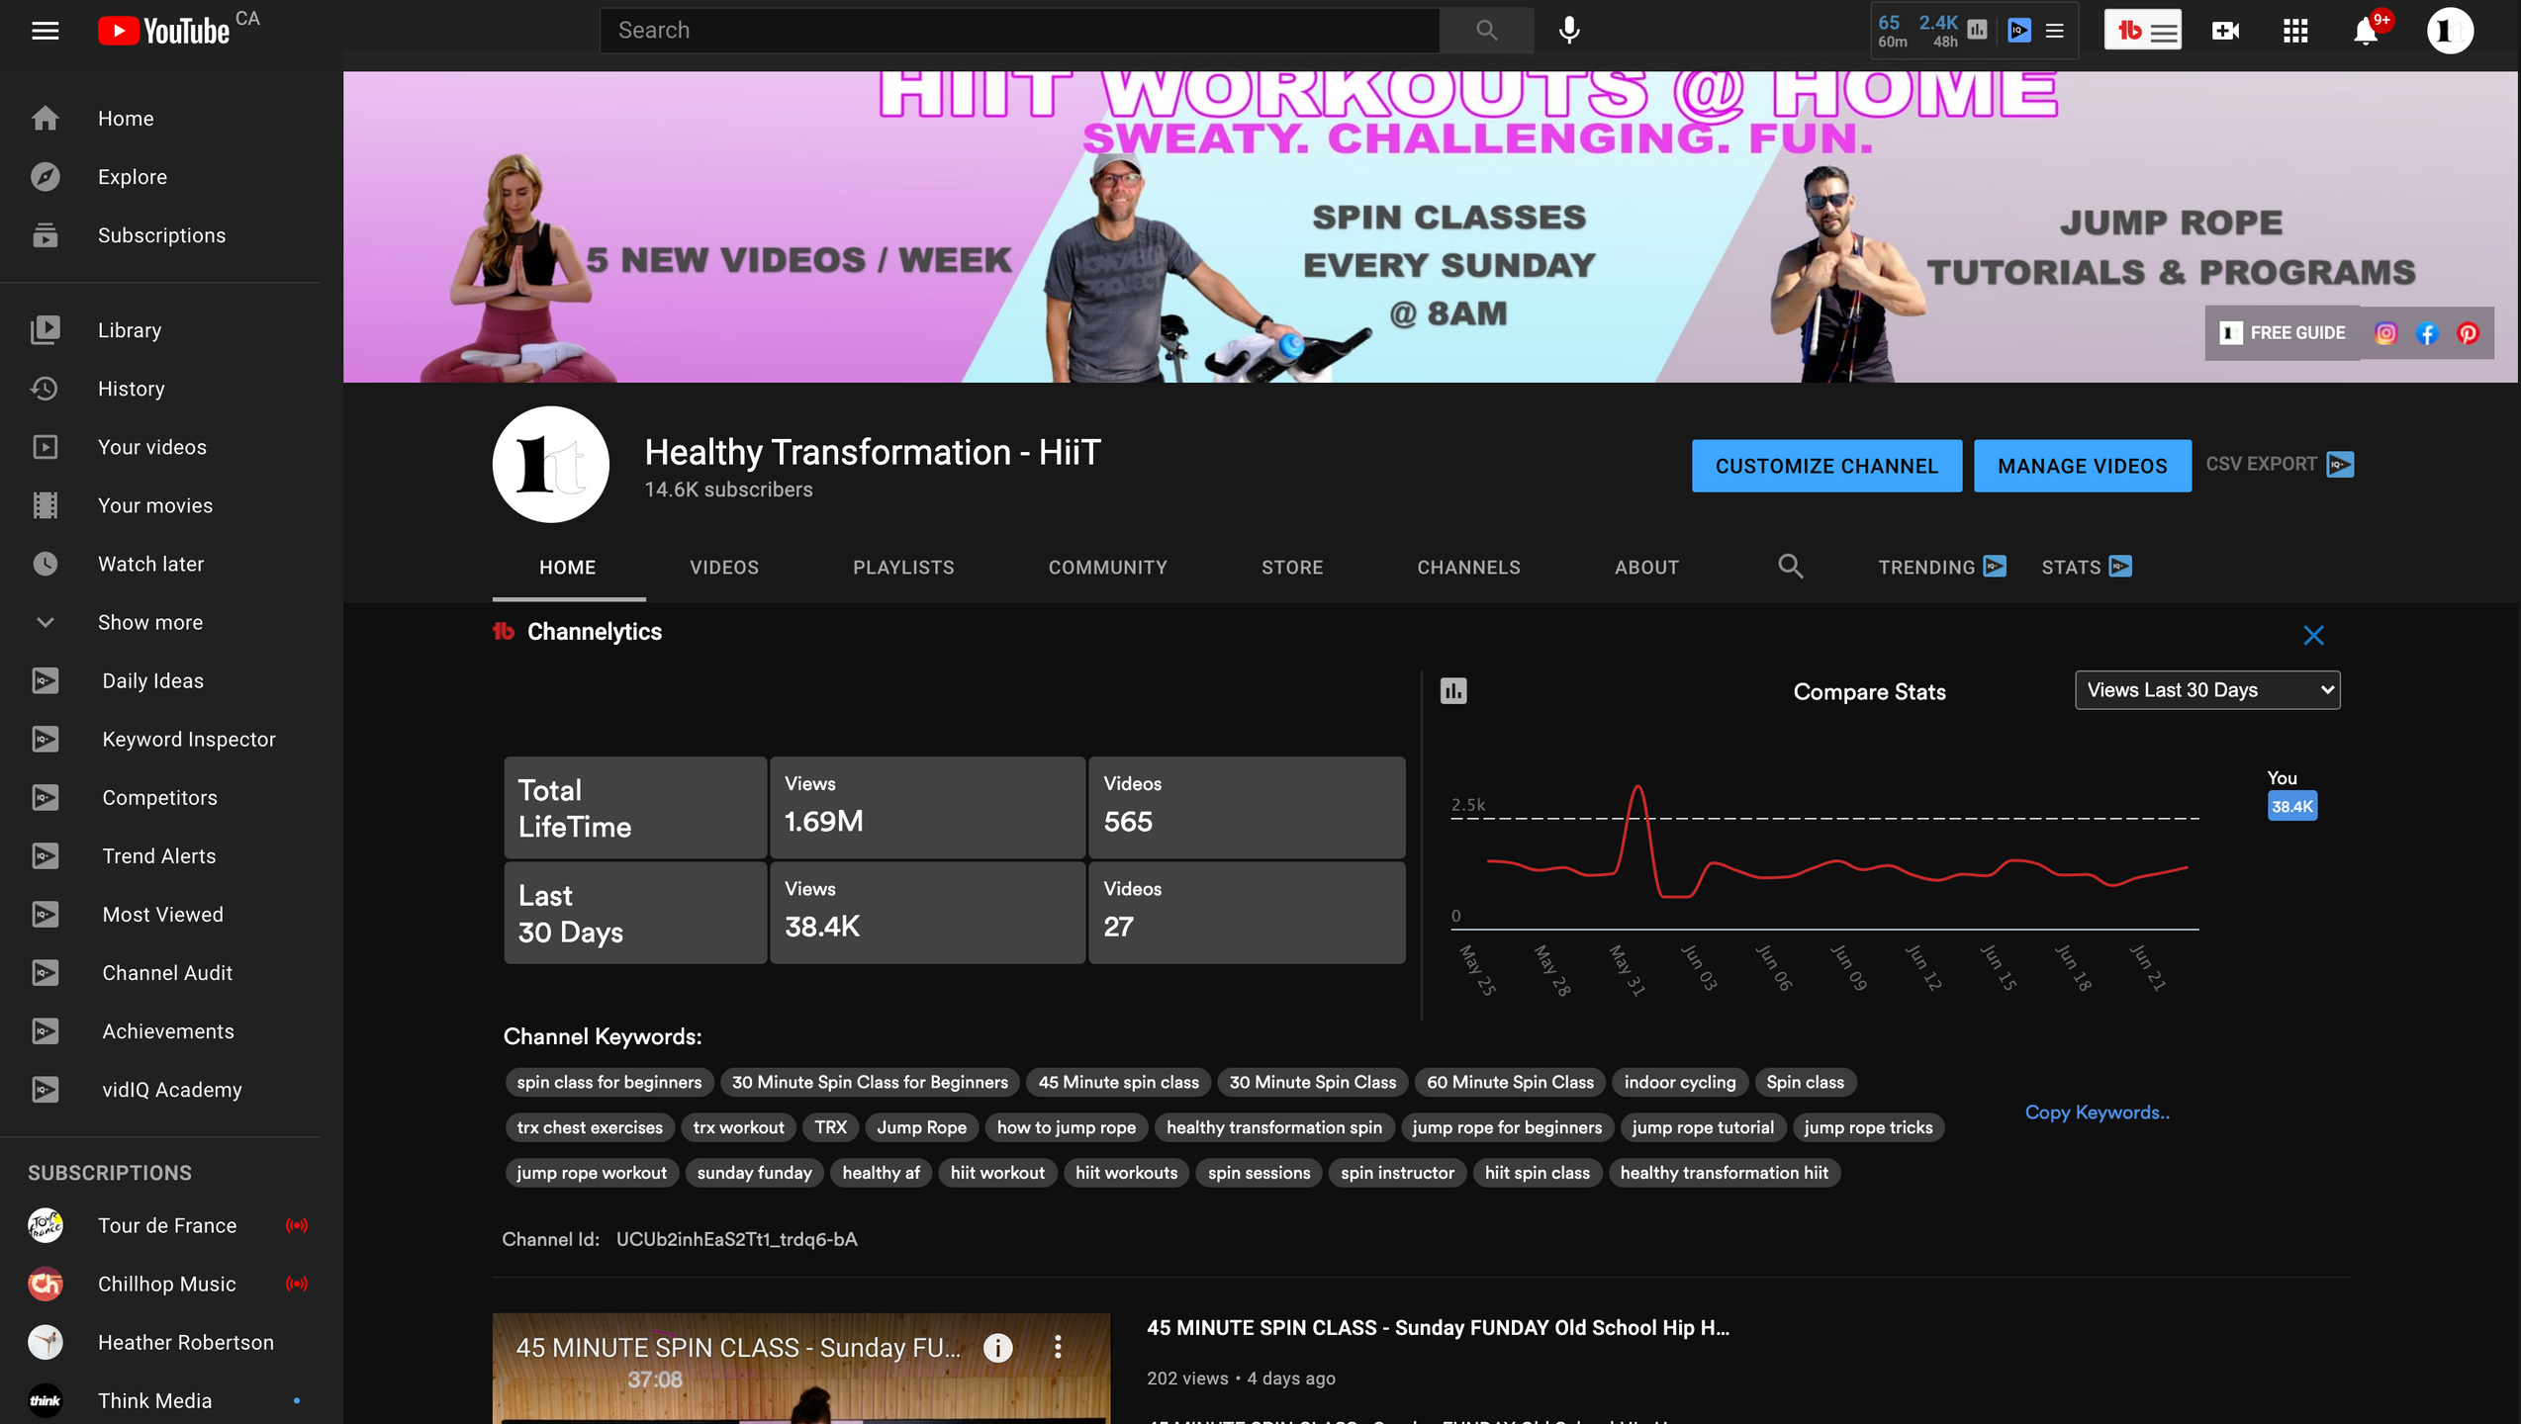Open the TubeBuddy menu in header
This screenshot has width=2521, height=1424.
2142,31
